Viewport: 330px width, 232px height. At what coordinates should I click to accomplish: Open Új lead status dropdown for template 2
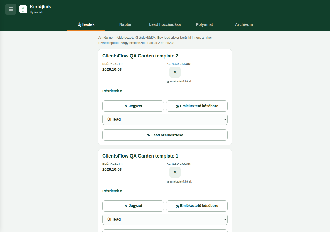(165, 119)
